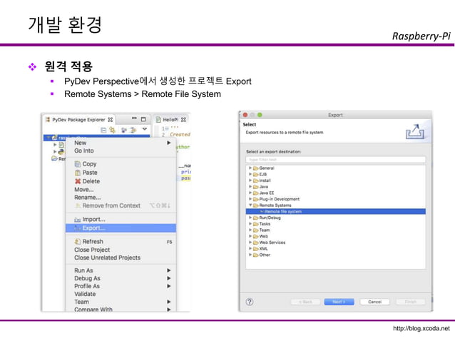The height and width of the screenshot is (341, 455).
Task: Expand the General folder in Export tree
Action: 250,168
